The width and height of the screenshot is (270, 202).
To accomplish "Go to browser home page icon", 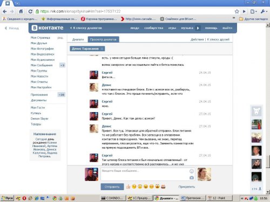I will click(x=21, y=11).
